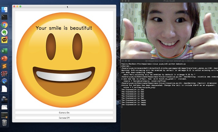Open Evernote from the dock

coord(5,32)
